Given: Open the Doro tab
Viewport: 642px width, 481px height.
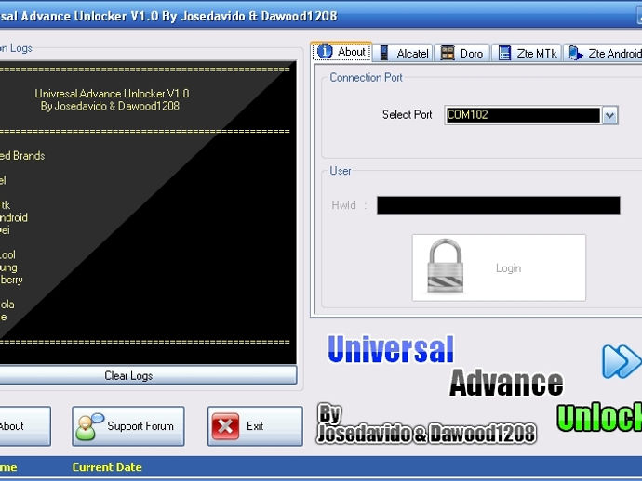Looking at the screenshot, I should tap(461, 53).
